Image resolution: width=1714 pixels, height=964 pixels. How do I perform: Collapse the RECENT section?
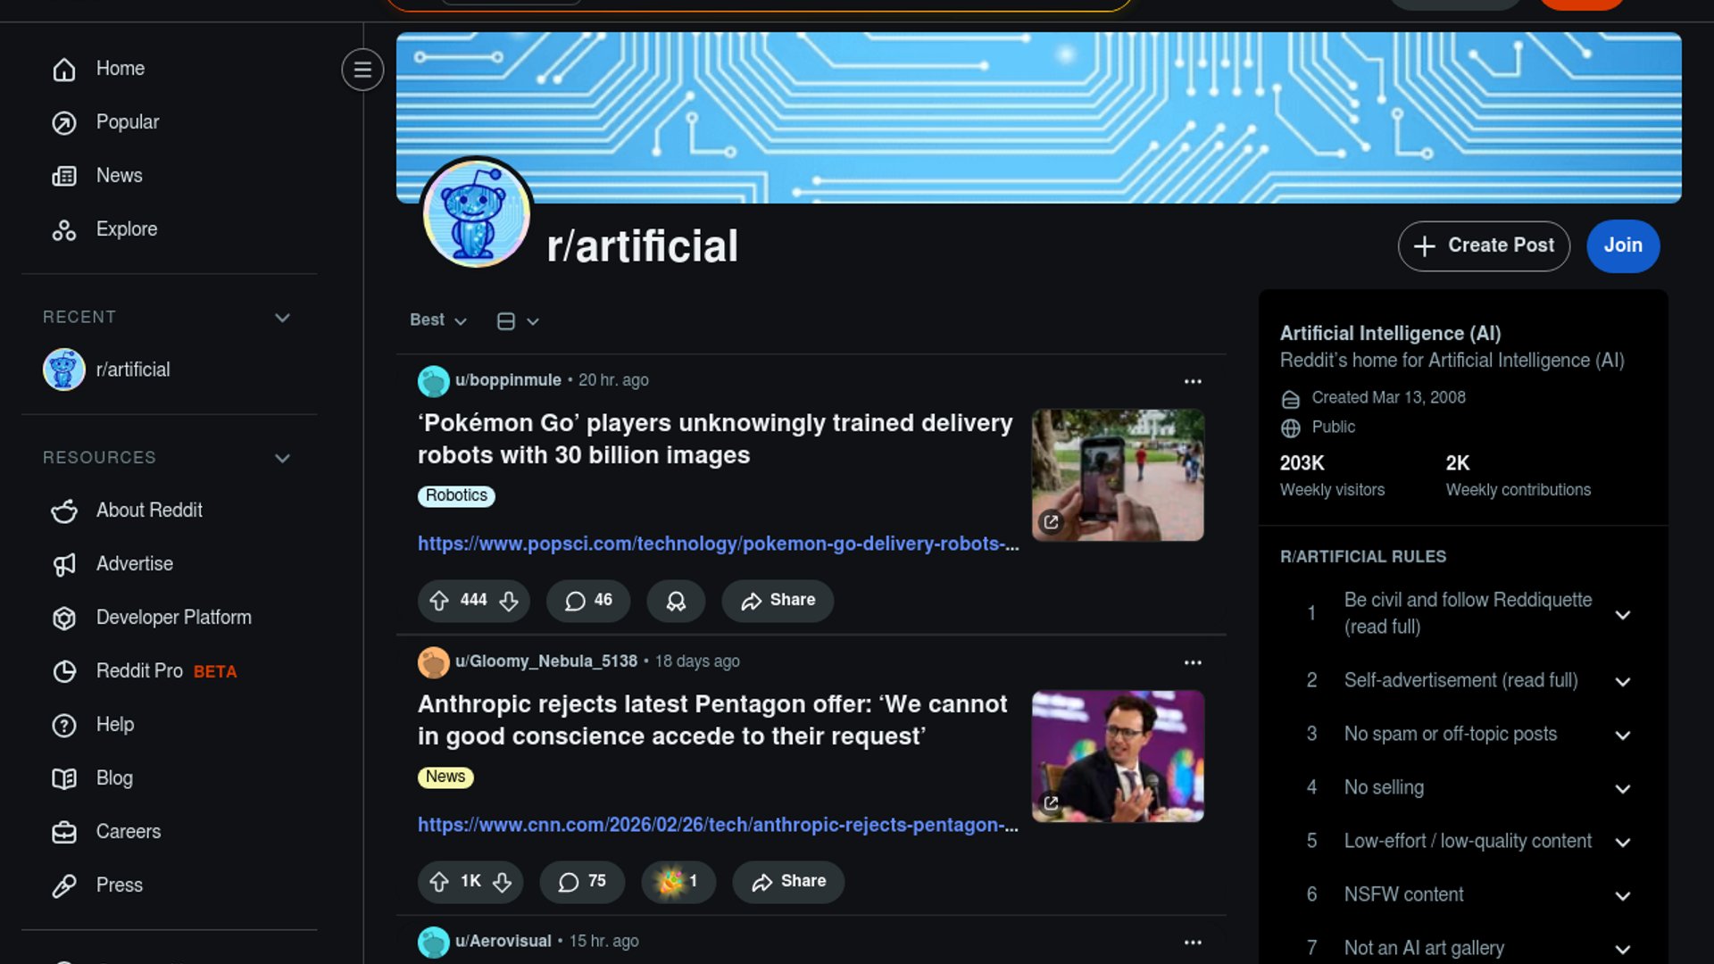(x=282, y=318)
